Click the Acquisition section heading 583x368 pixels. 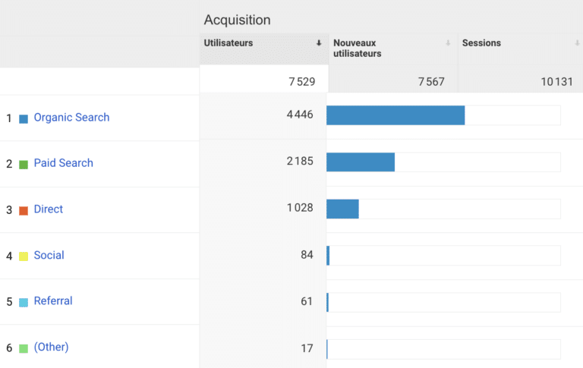point(237,20)
